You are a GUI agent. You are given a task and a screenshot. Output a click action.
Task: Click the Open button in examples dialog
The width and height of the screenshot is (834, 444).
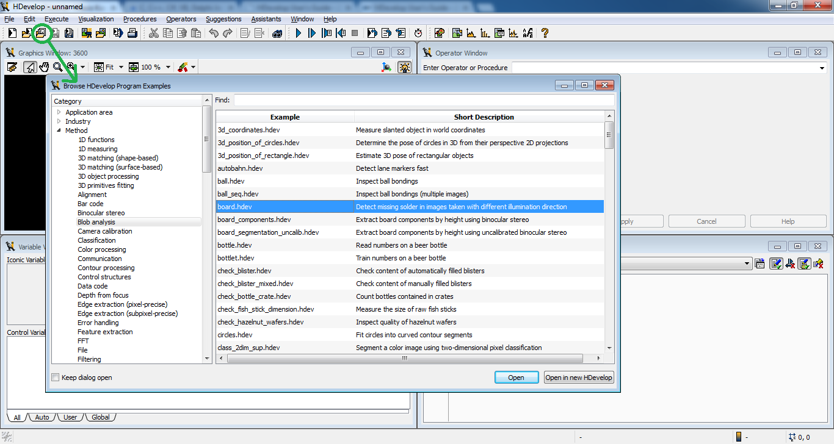[x=517, y=378]
